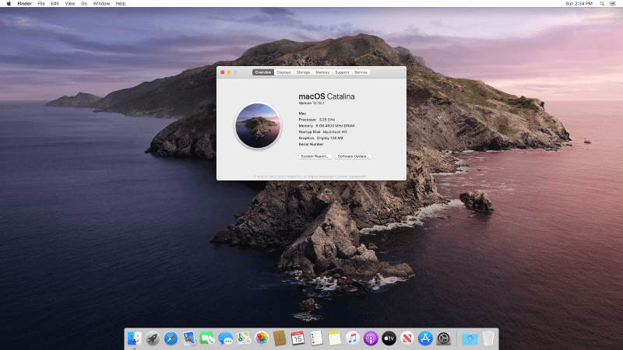Viewport: 623px width, 350px height.
Task: Click the Memory 8 GB DRAM line
Action: tap(326, 126)
